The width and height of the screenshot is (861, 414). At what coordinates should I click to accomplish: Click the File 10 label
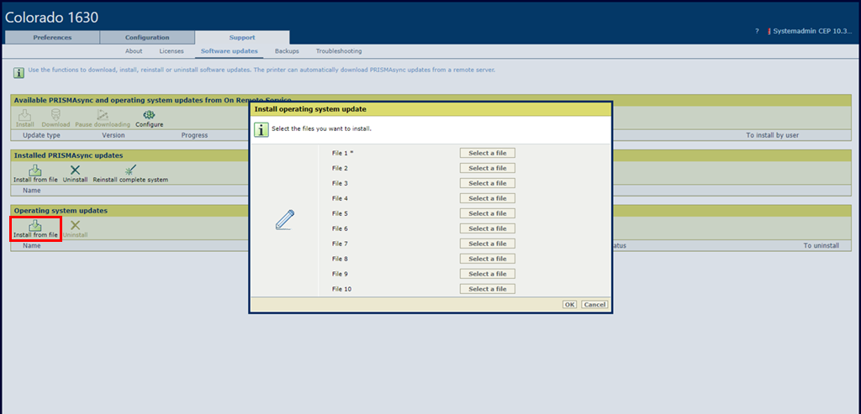tap(341, 288)
